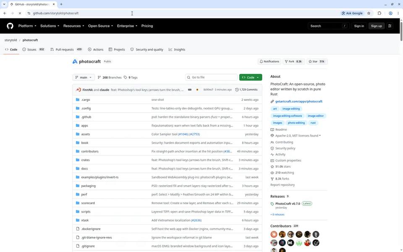Select the Code tab
403x252 pixels.
11,50
